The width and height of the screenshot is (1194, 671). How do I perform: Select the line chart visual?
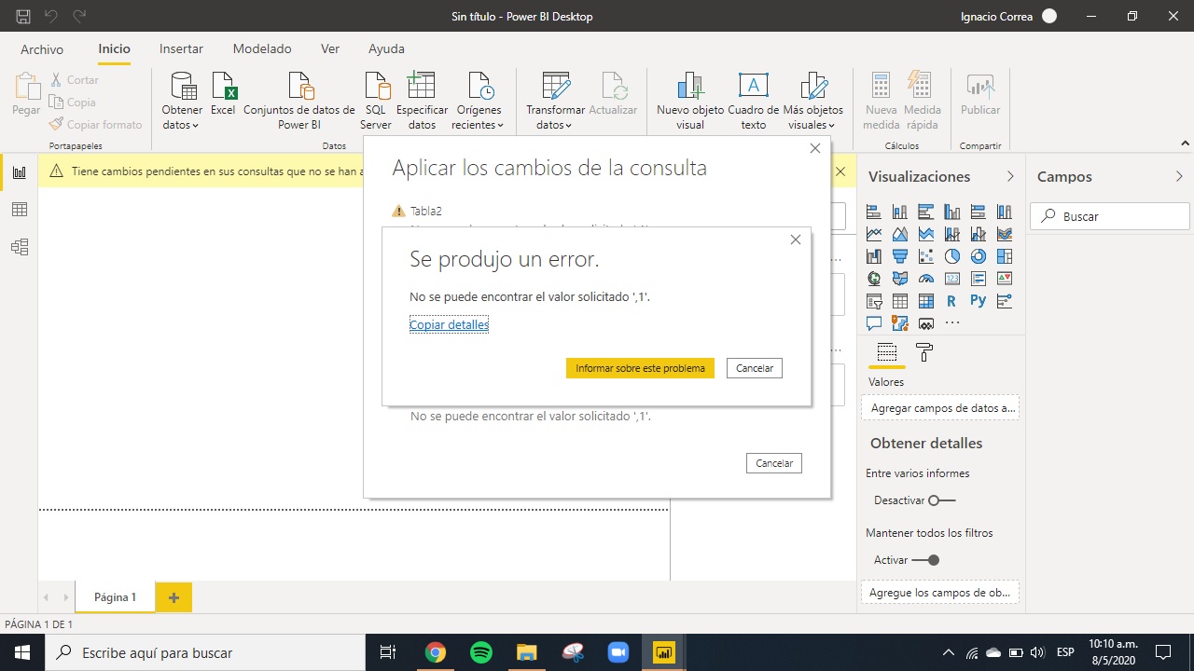coord(874,234)
